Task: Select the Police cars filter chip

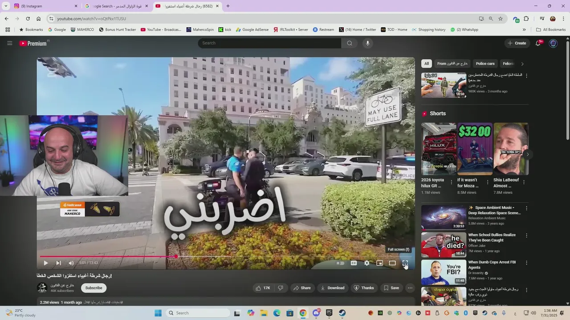Action: 485,64
